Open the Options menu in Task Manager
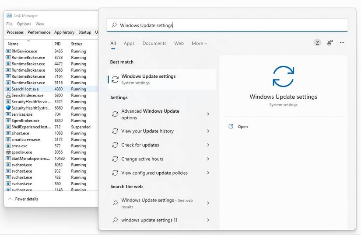 coord(24,24)
